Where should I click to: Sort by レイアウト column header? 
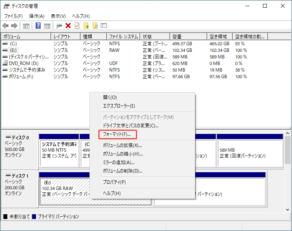[x=65, y=36]
